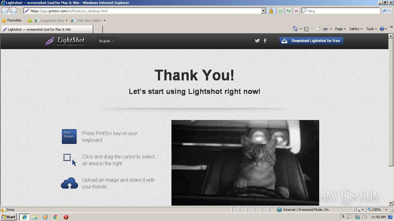Toggle the Compatibility View icon

point(280,11)
